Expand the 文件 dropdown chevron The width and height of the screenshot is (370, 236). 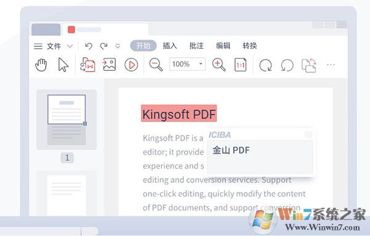pyautogui.click(x=70, y=46)
